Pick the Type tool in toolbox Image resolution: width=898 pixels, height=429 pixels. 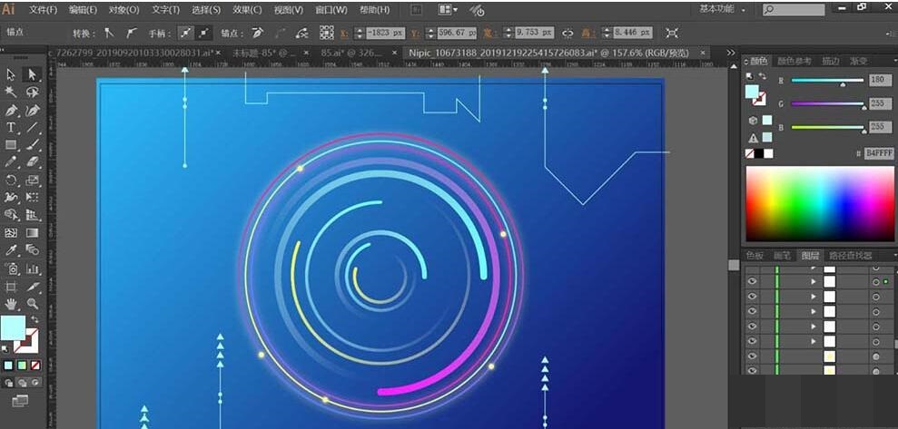coord(12,128)
